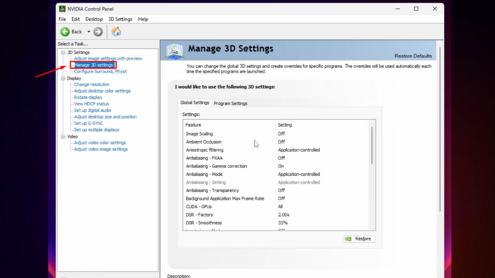Click the NVIDIA Control Panel title icon
This screenshot has width=495, height=278.
tap(62, 9)
